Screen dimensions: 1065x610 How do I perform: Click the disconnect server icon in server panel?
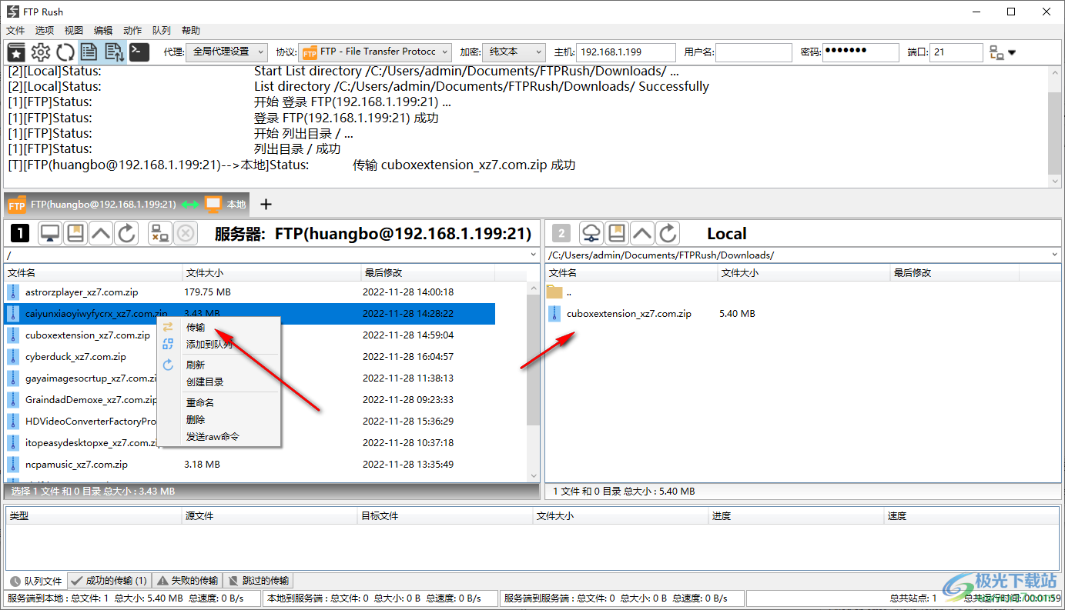click(160, 233)
